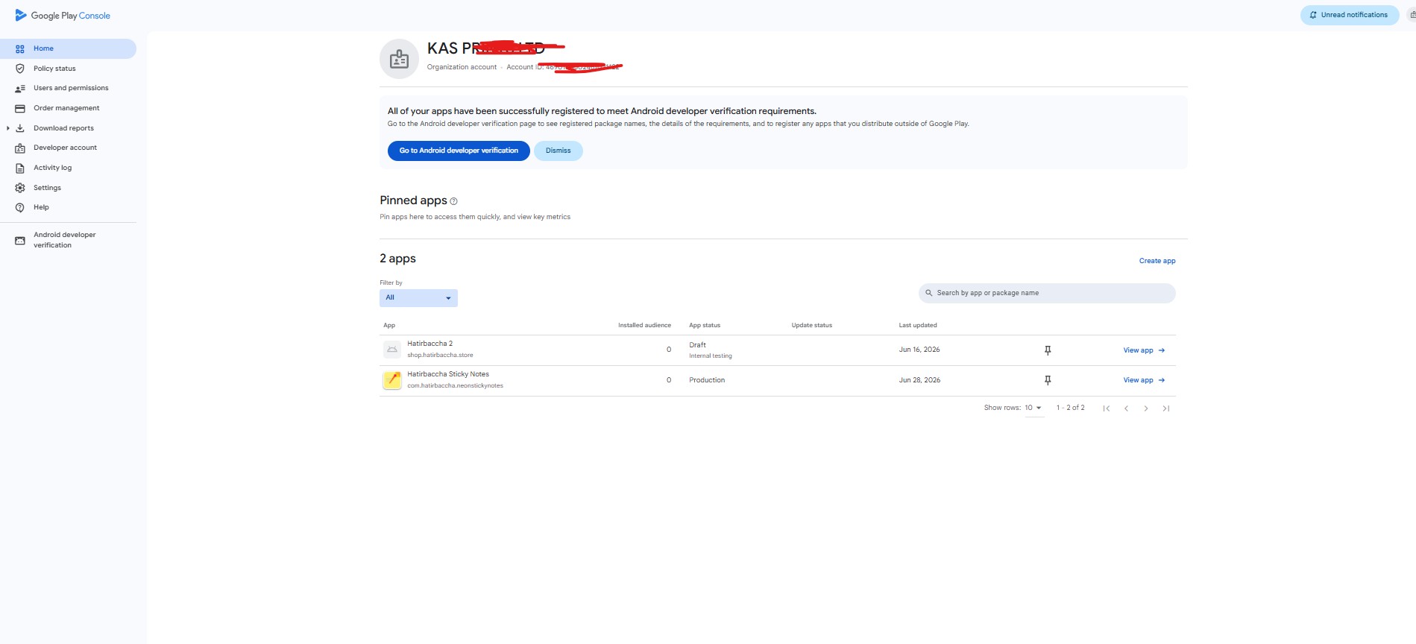Click the Hatirbaccha 2 app icon
The width and height of the screenshot is (1416, 644).
(392, 350)
